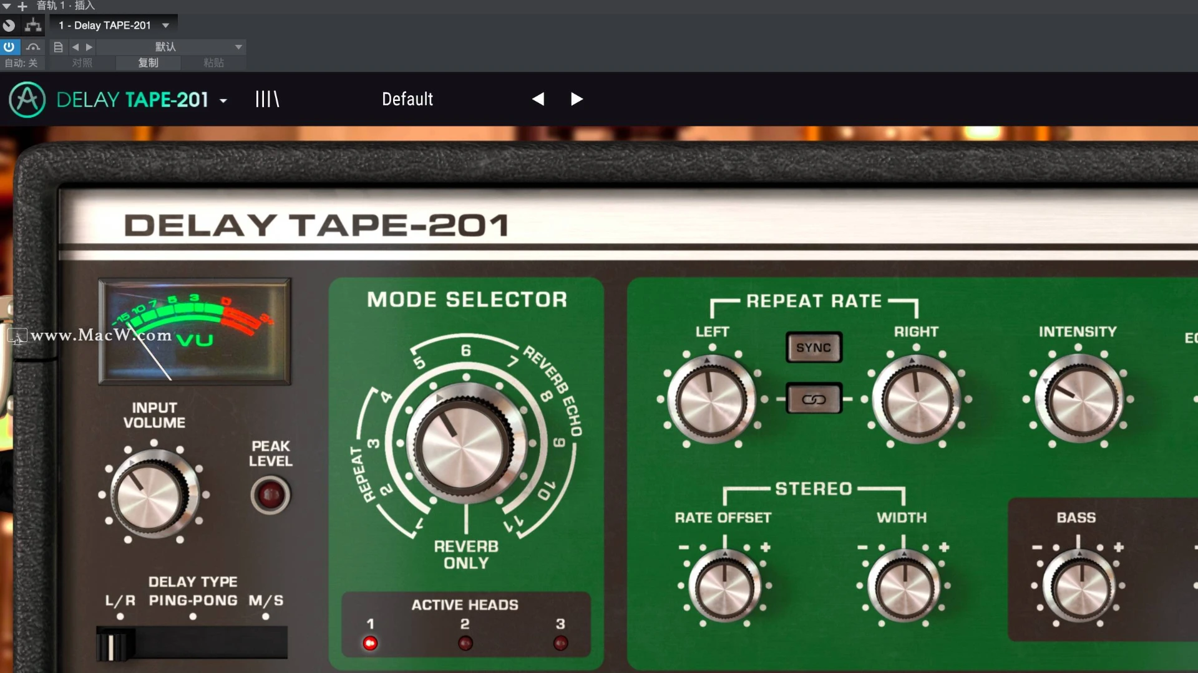
Task: Click active head 1 LED
Action: coord(370,643)
